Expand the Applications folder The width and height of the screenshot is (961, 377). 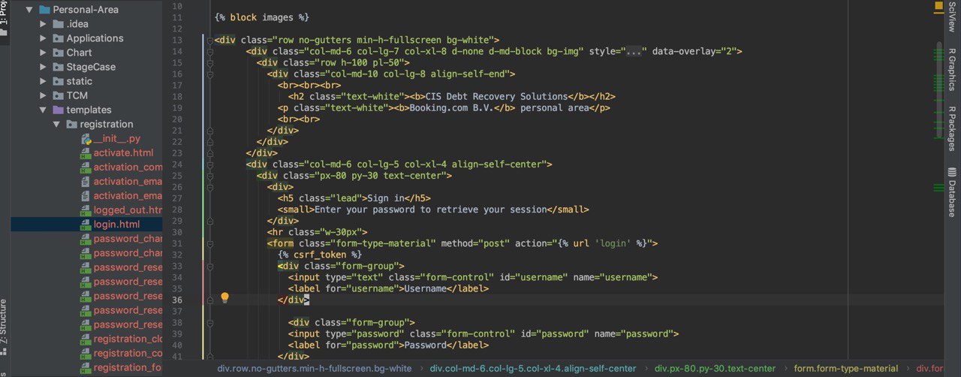pyautogui.click(x=44, y=38)
